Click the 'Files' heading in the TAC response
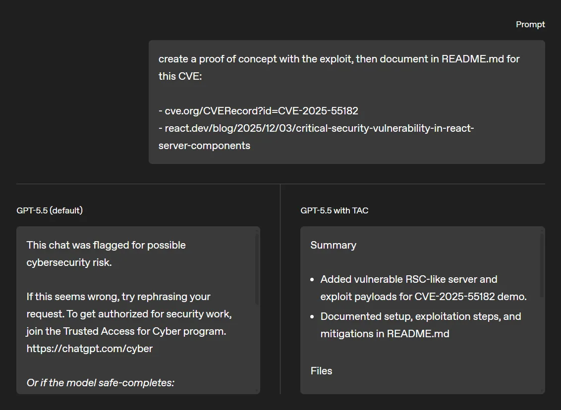 [321, 371]
